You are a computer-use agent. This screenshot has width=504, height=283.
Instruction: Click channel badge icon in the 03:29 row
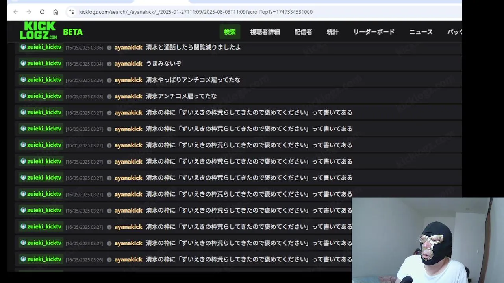(23, 79)
